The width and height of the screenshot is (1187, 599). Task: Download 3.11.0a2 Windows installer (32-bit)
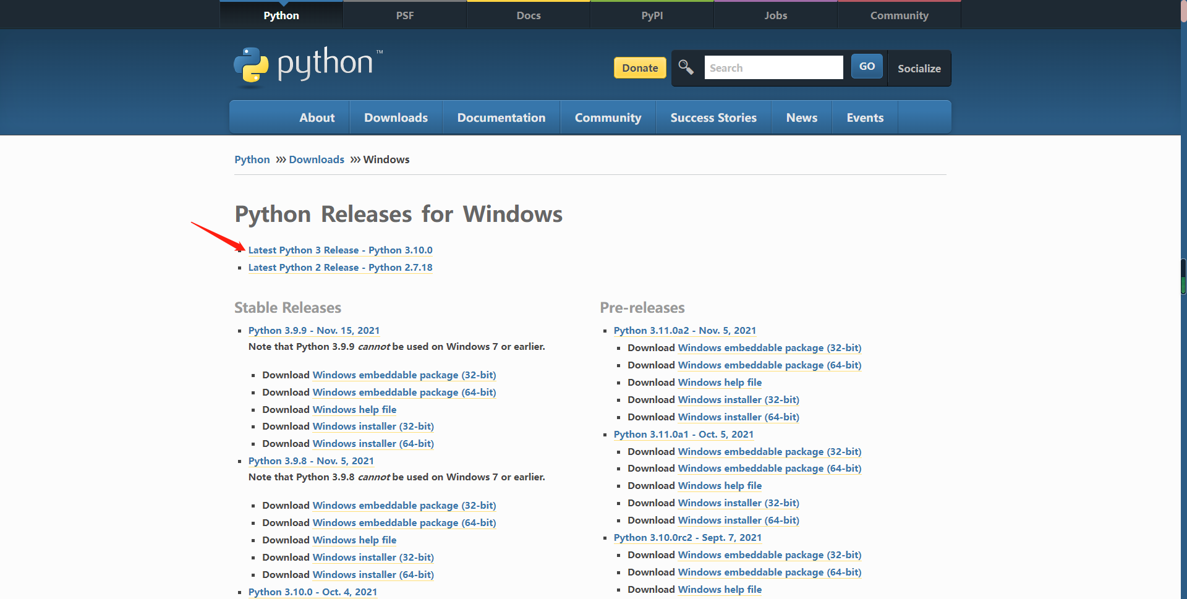click(739, 400)
